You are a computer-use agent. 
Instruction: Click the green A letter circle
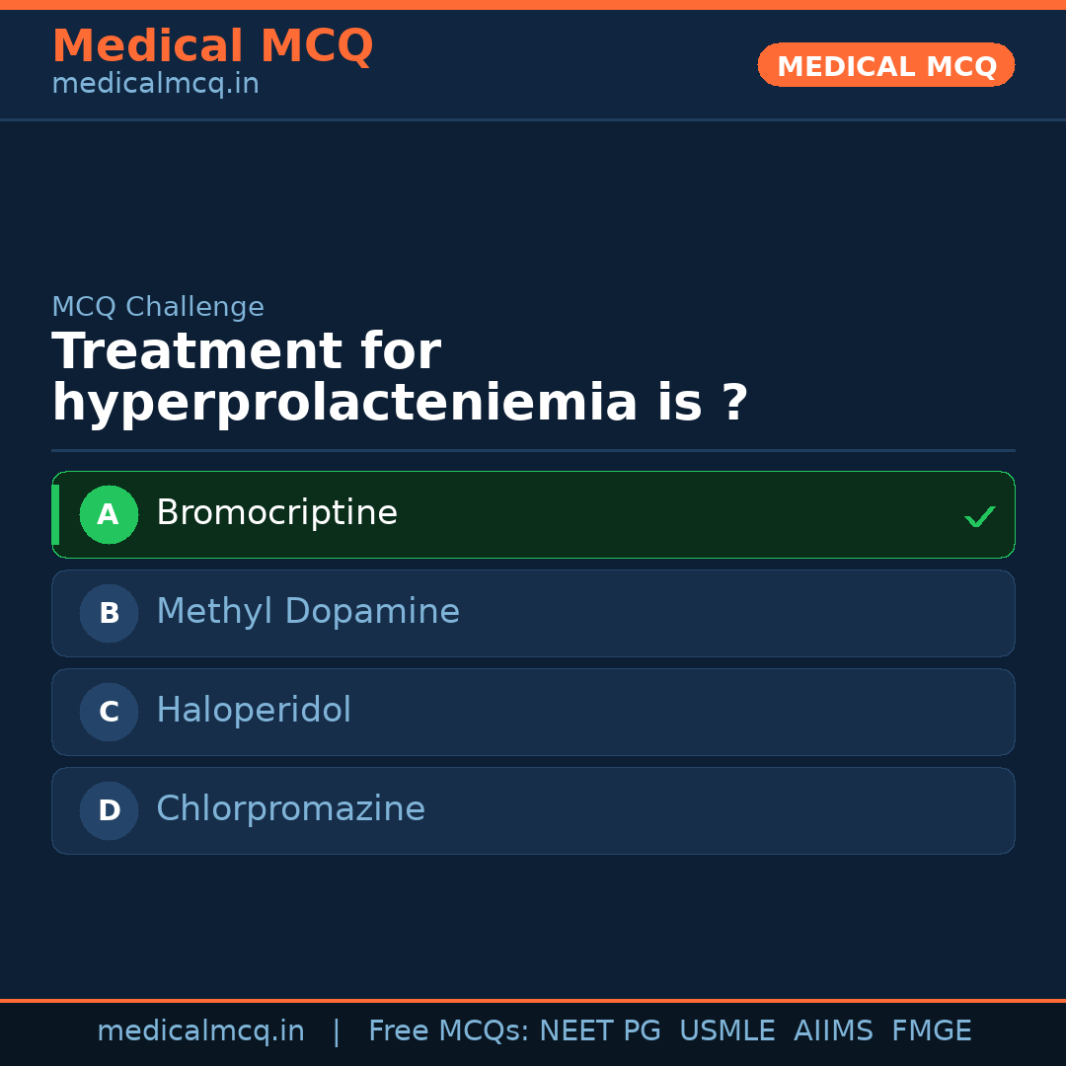[x=109, y=514]
